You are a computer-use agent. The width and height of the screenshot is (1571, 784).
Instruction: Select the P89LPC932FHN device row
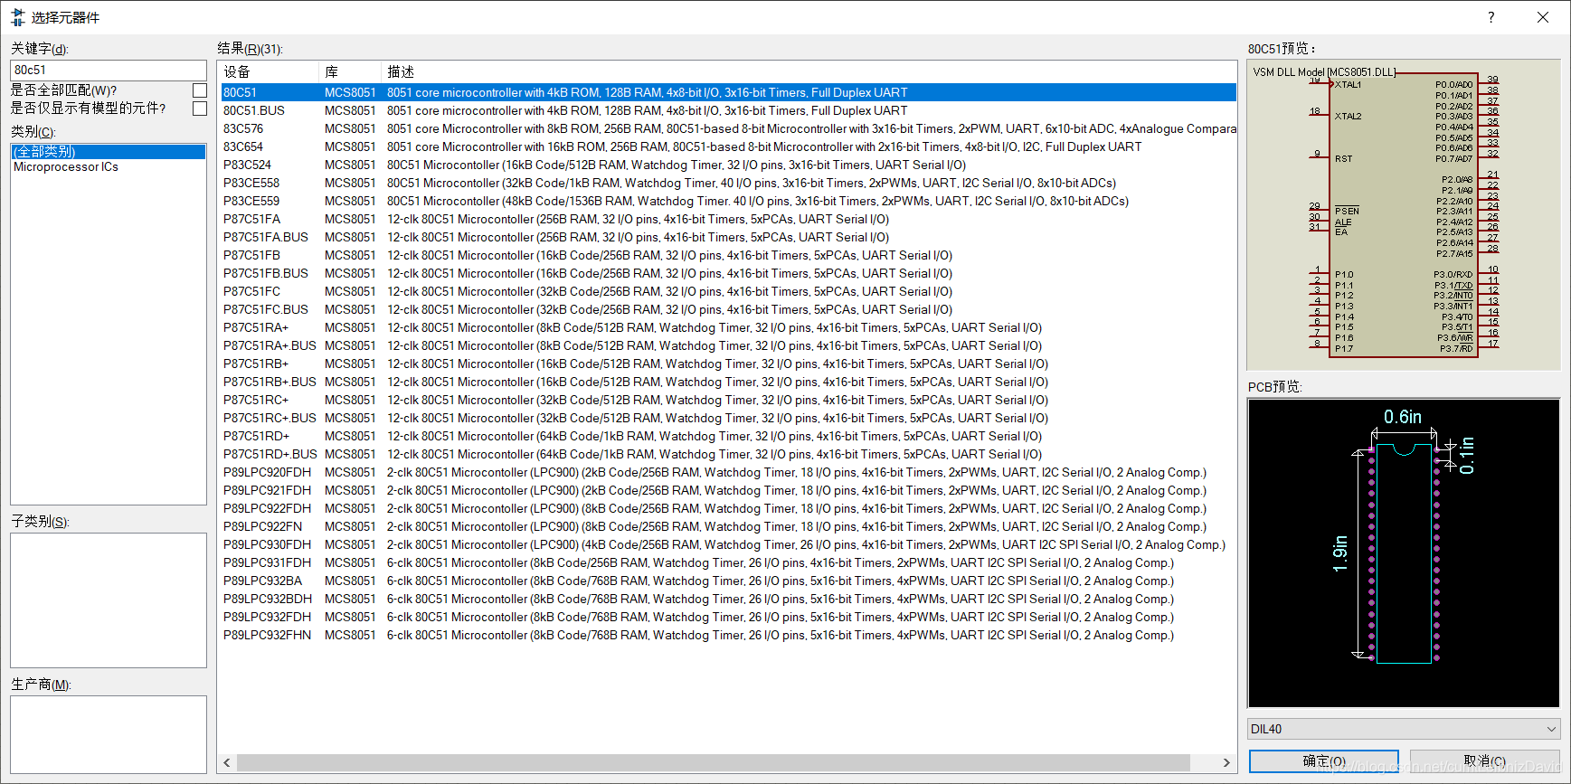click(x=728, y=635)
